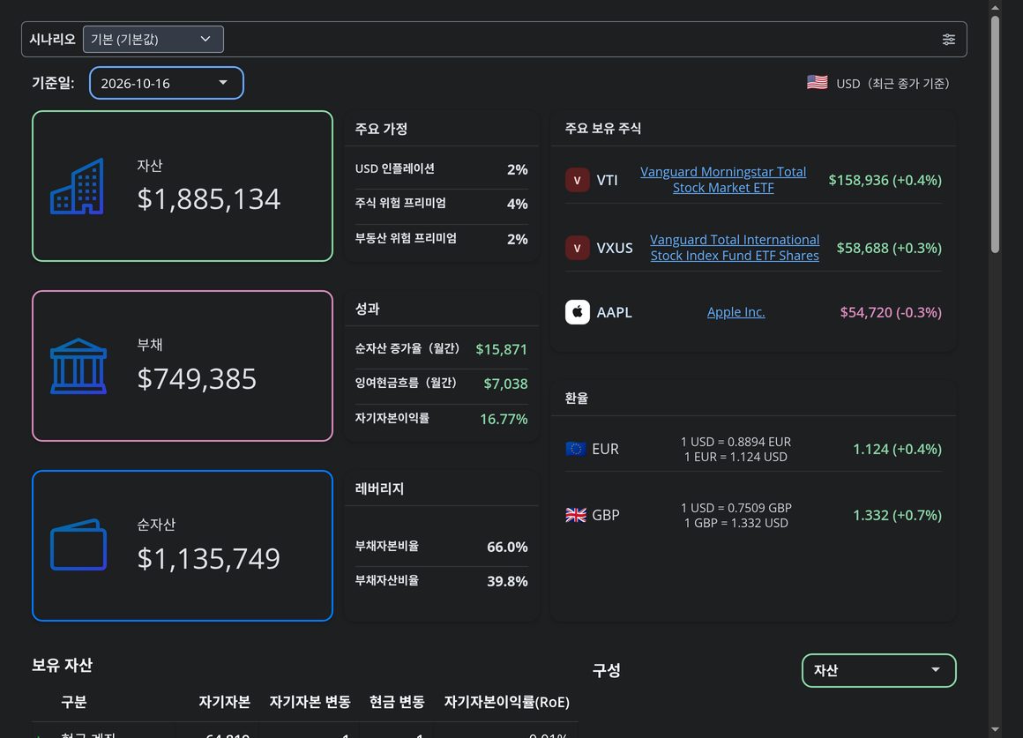Follow Vanguard Total International Stock Index link
This screenshot has height=738, width=1023.
(x=735, y=248)
